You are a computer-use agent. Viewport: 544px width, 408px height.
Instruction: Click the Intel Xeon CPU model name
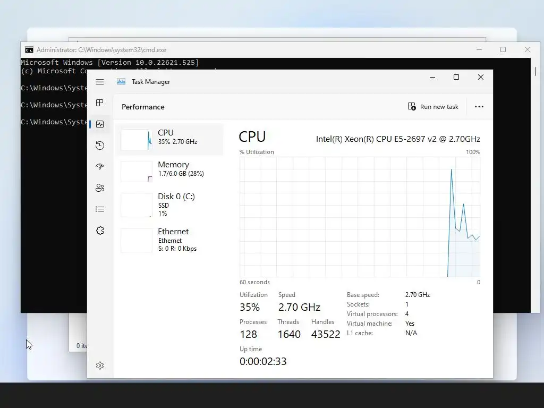tap(398, 139)
